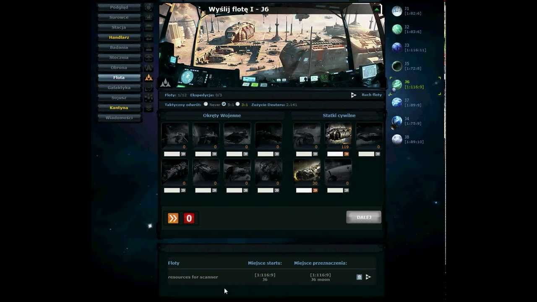Select planet J4 [1:75:9]
The image size is (537, 302).
[407, 121]
